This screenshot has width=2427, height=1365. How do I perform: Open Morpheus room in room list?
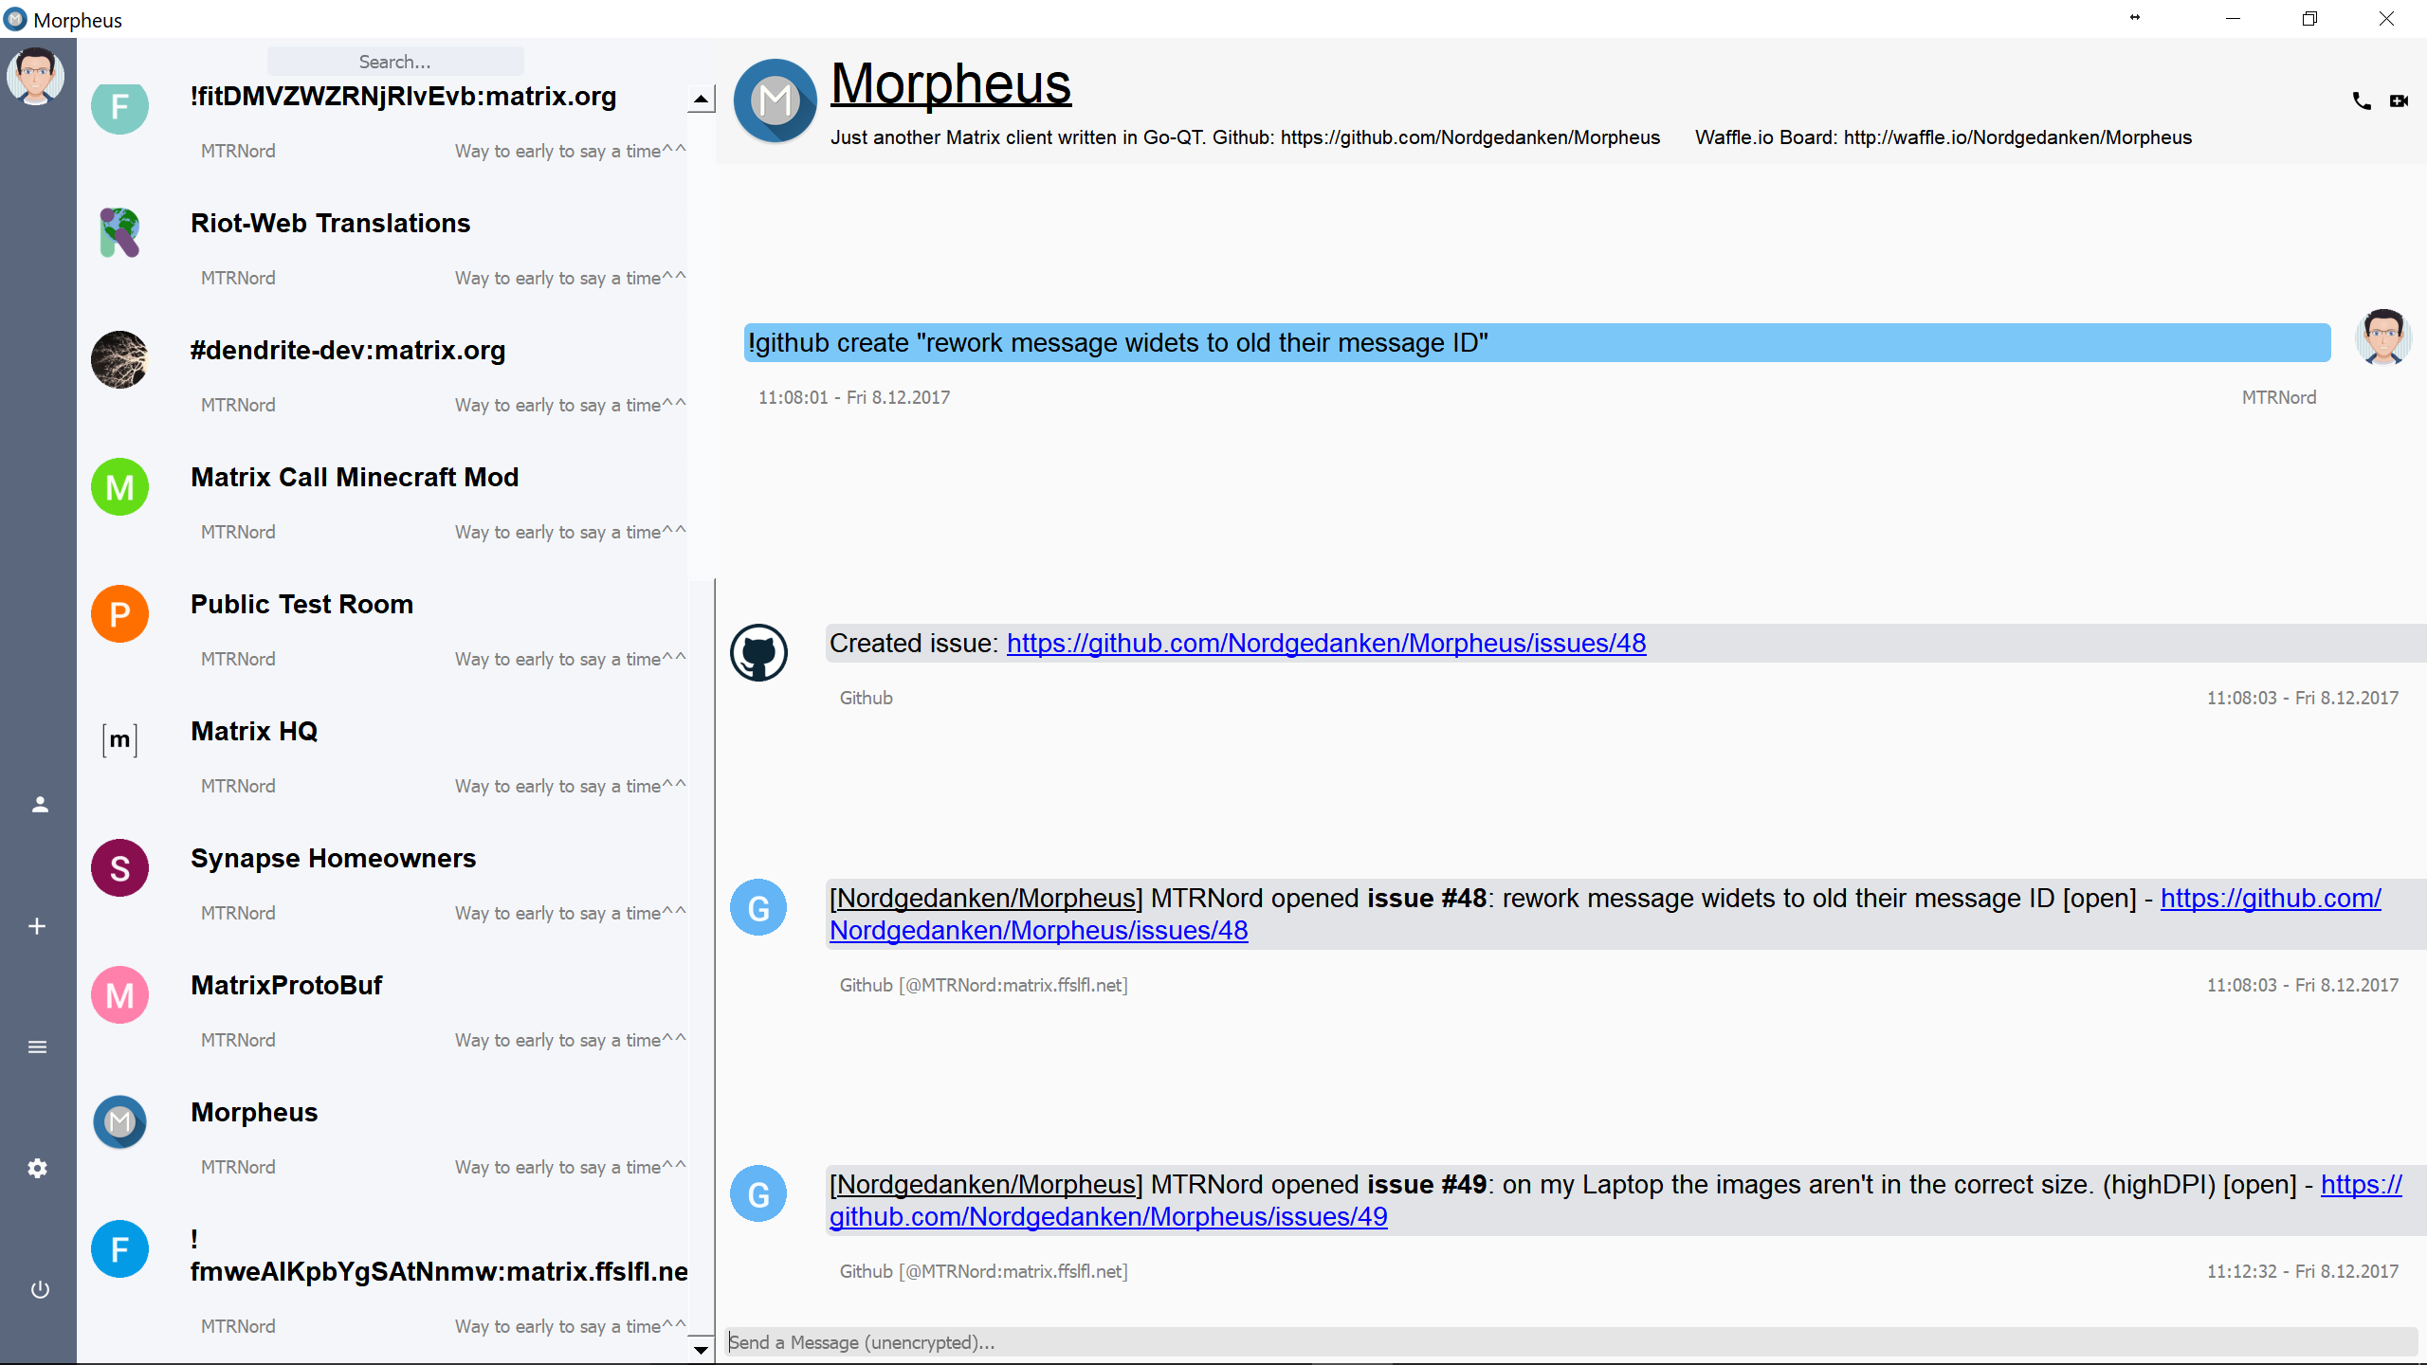[x=389, y=1136]
